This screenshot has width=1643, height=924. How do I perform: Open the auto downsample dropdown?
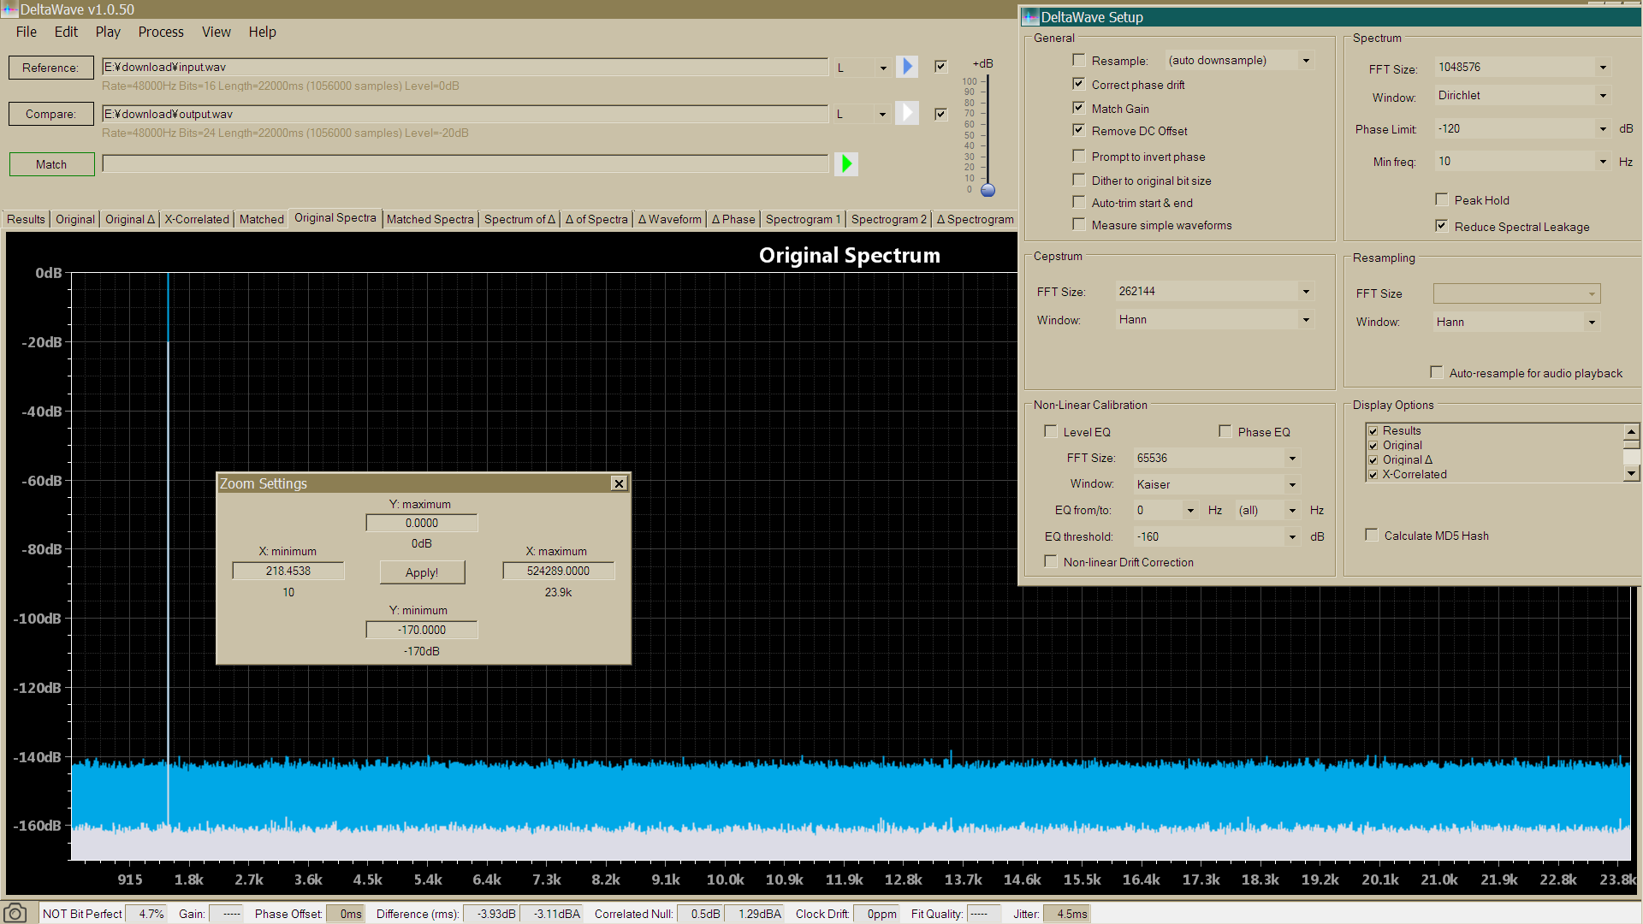[x=1306, y=60]
